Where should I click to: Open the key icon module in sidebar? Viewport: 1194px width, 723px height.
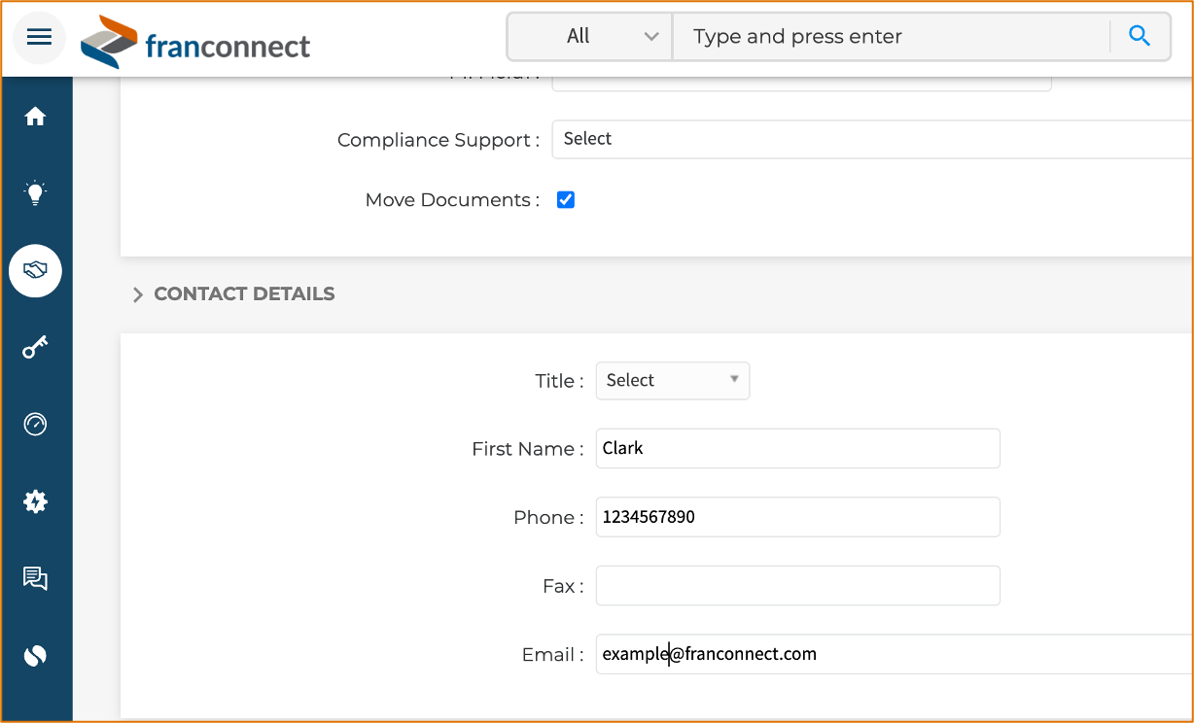pos(36,347)
